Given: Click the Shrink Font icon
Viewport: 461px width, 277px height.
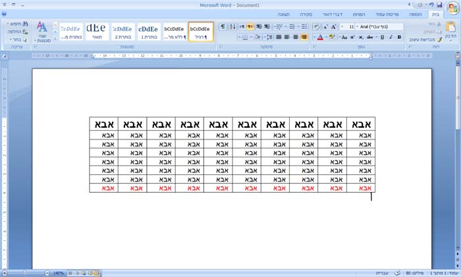Looking at the screenshot, I should 325,27.
